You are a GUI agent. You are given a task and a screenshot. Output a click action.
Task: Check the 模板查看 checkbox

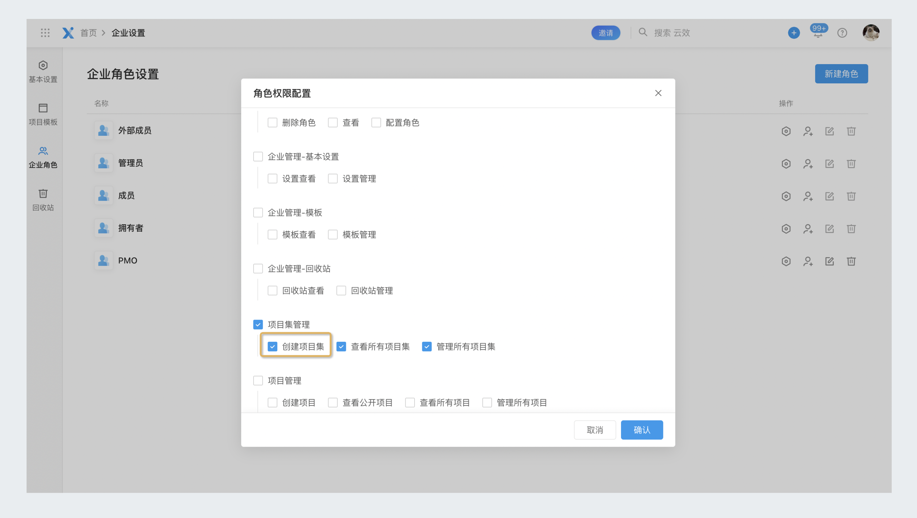273,234
